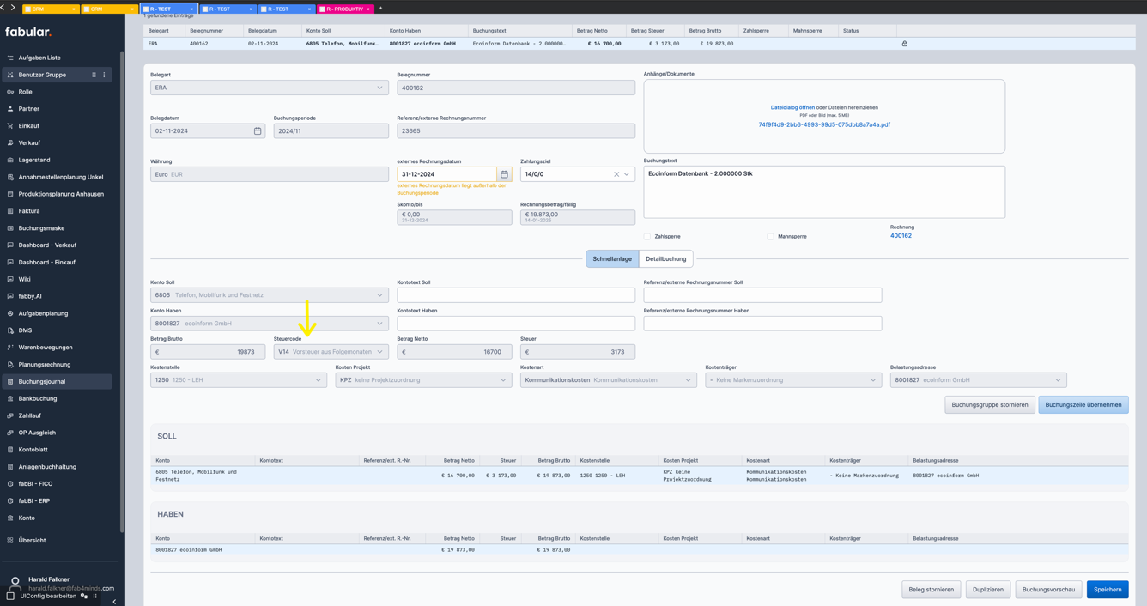Switch to the R - PRODUKTIV tab
The image size is (1147, 606).
point(343,9)
